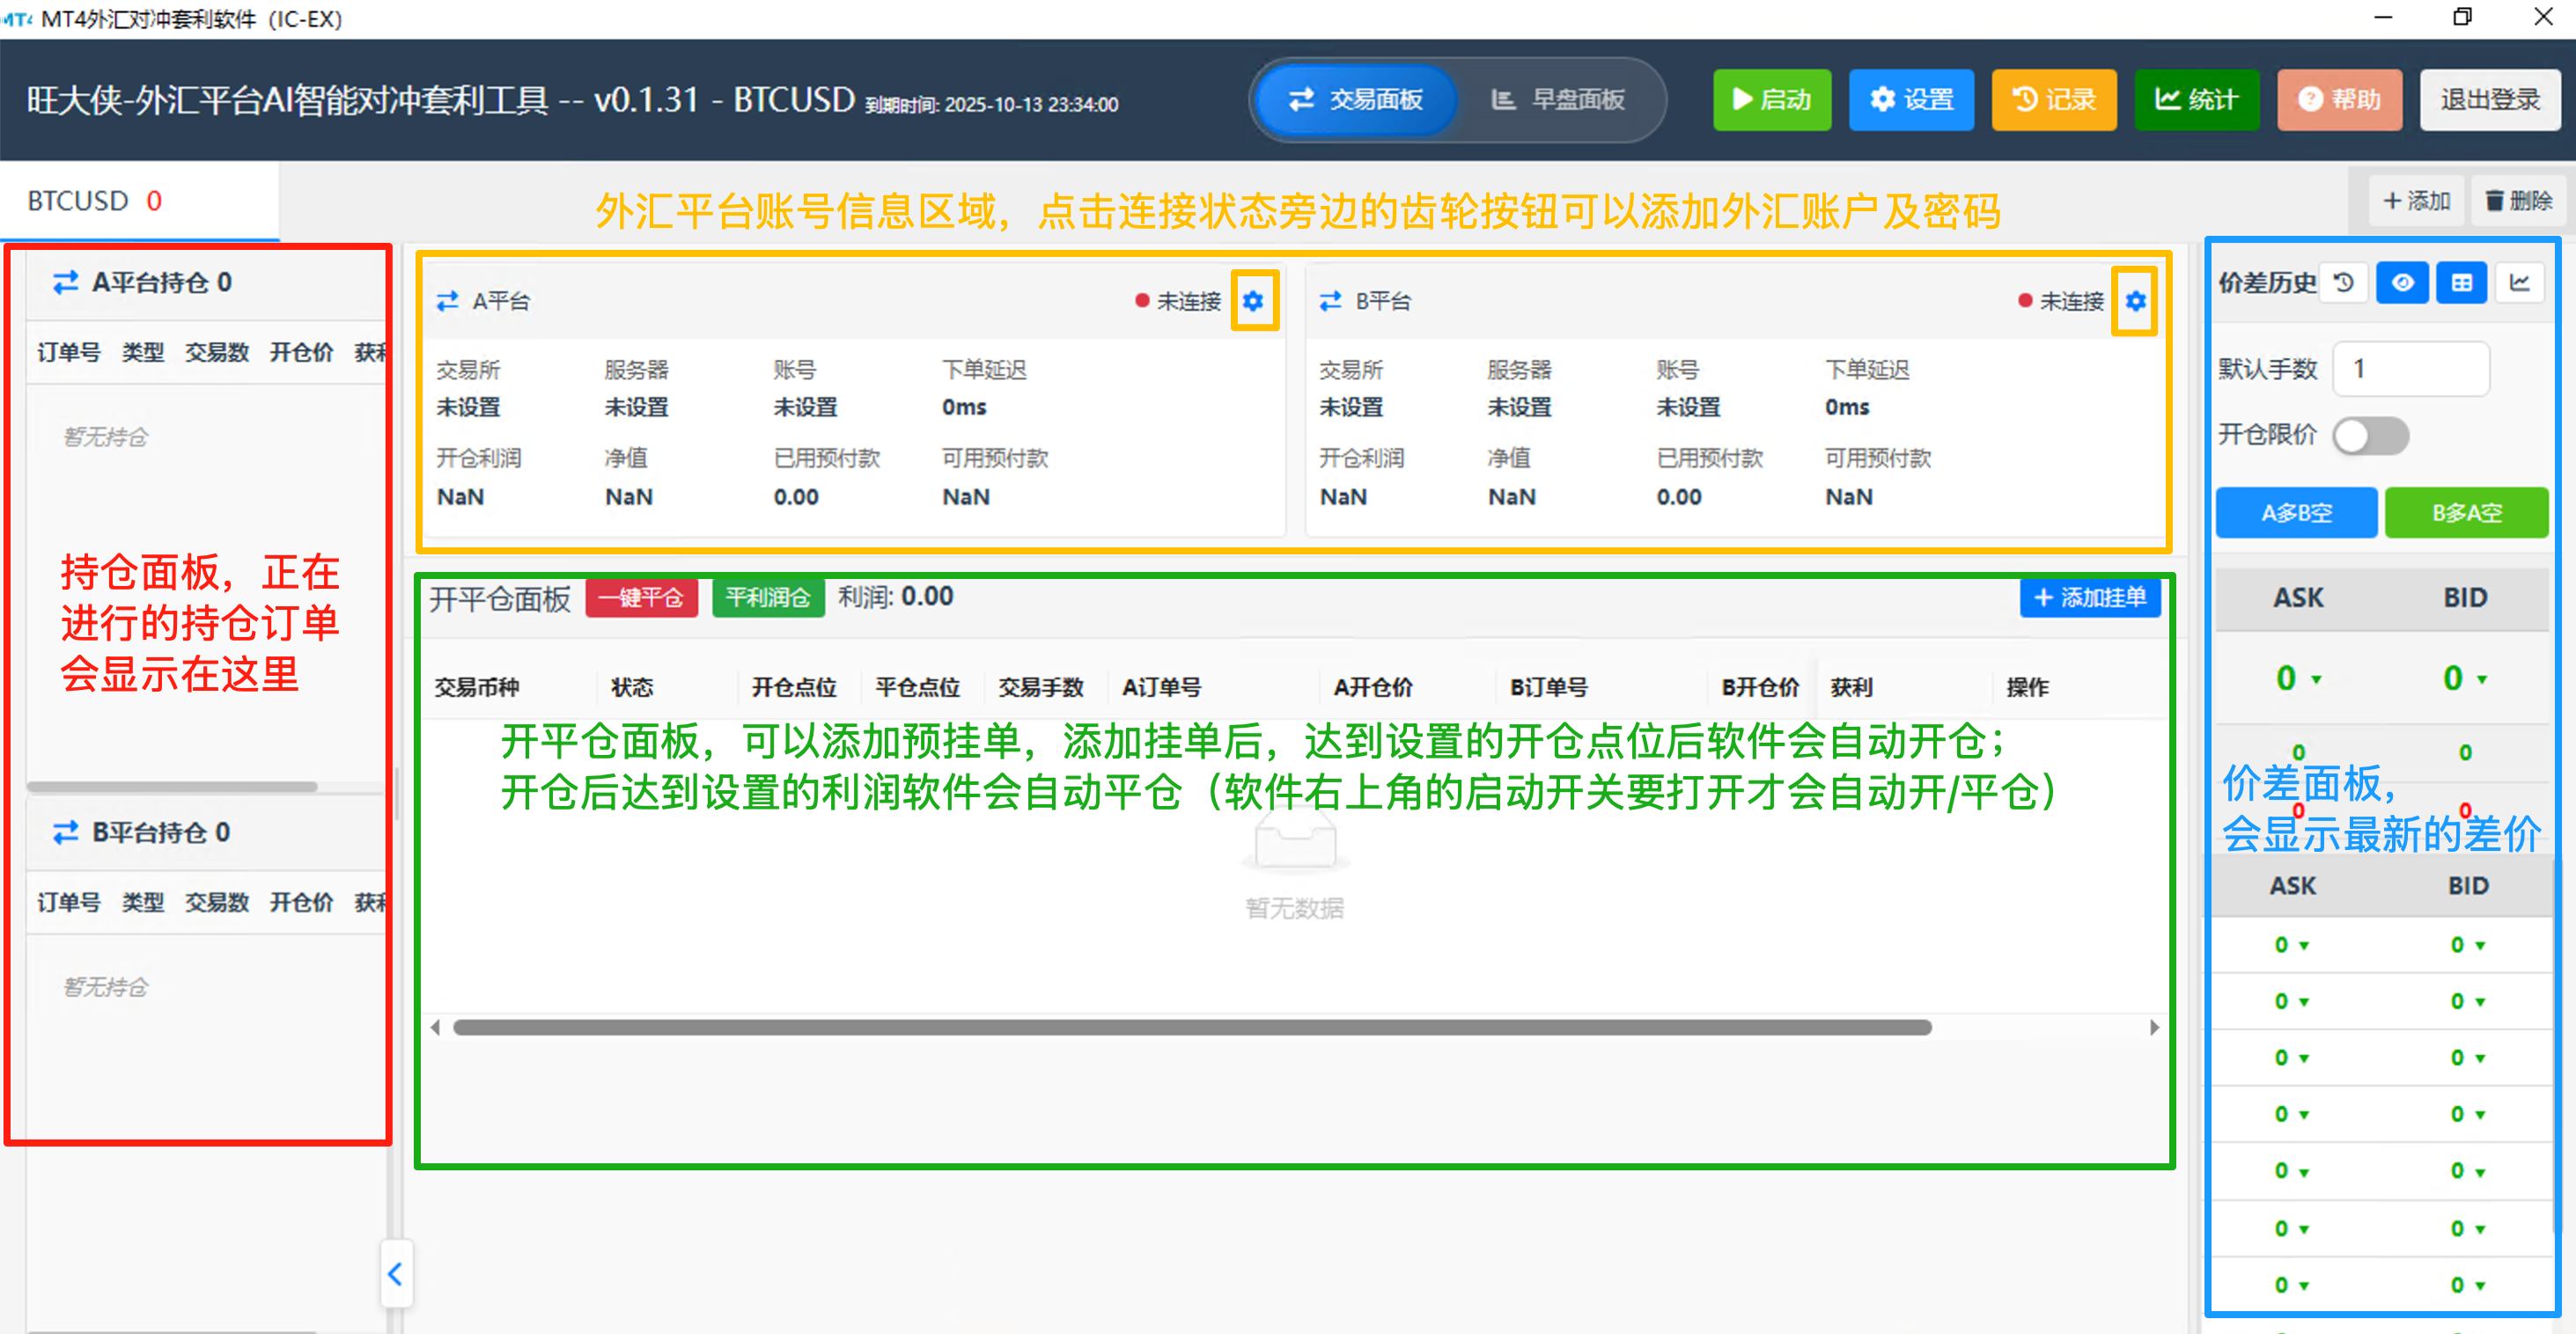Click the 添加 plus button
Image resolution: width=2576 pixels, height=1334 pixels.
(2416, 201)
